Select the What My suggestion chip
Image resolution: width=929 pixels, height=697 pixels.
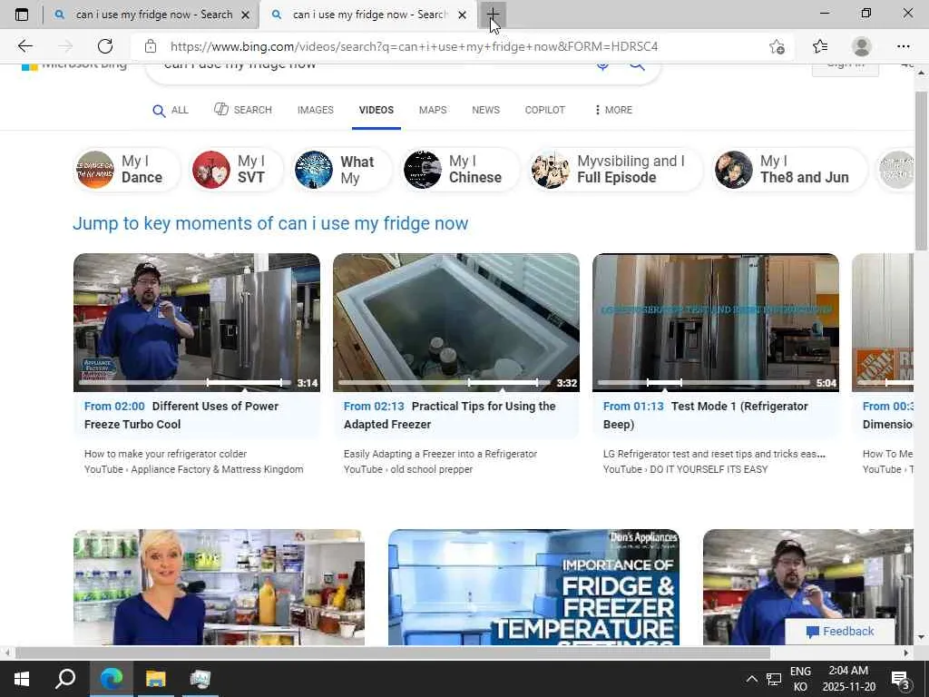tap(342, 170)
